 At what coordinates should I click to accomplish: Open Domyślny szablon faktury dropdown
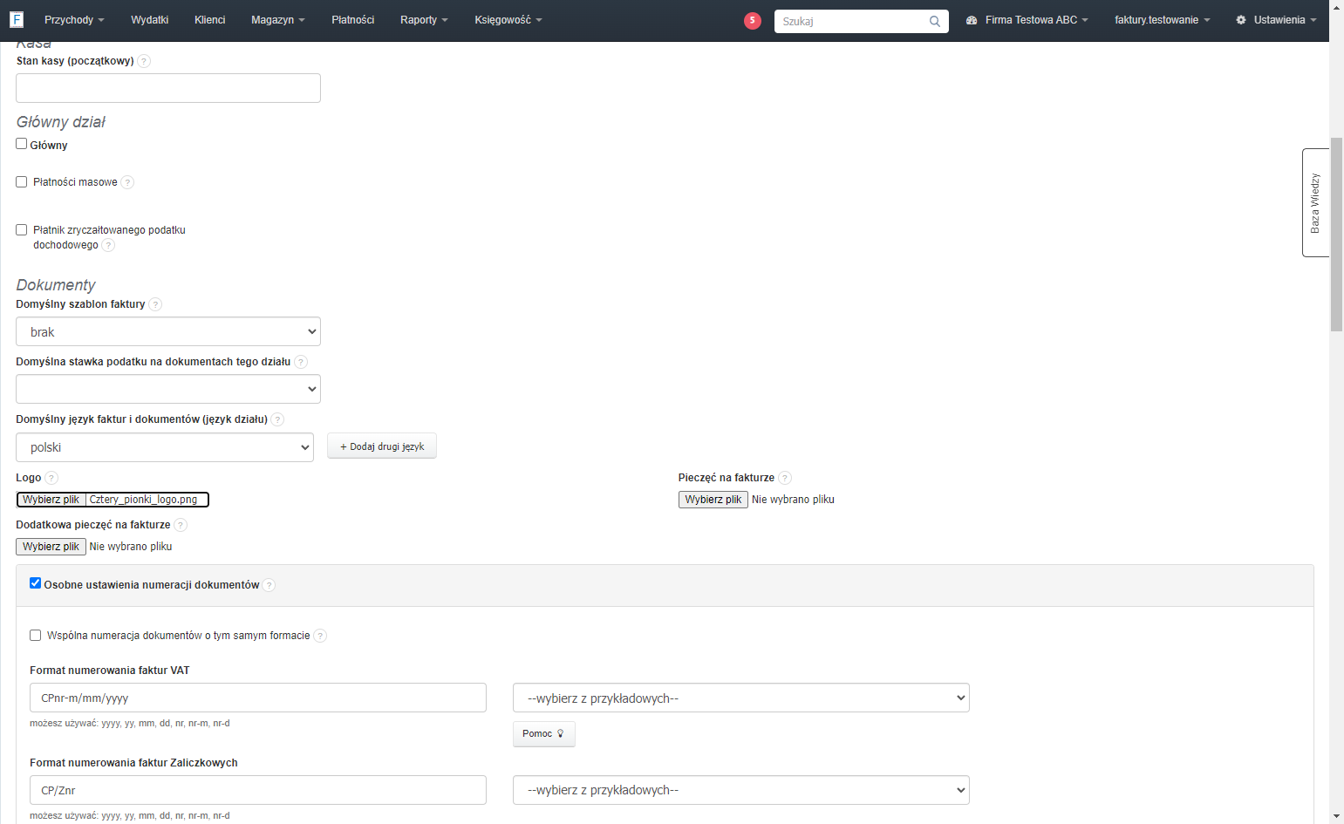[168, 331]
